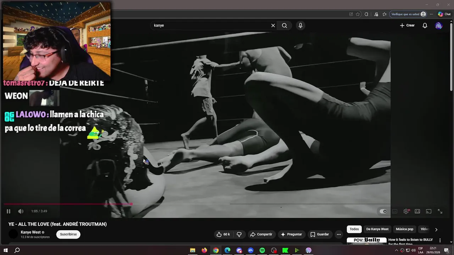The height and width of the screenshot is (255, 454).
Task: Select the Todos filter chip
Action: [x=354, y=229]
